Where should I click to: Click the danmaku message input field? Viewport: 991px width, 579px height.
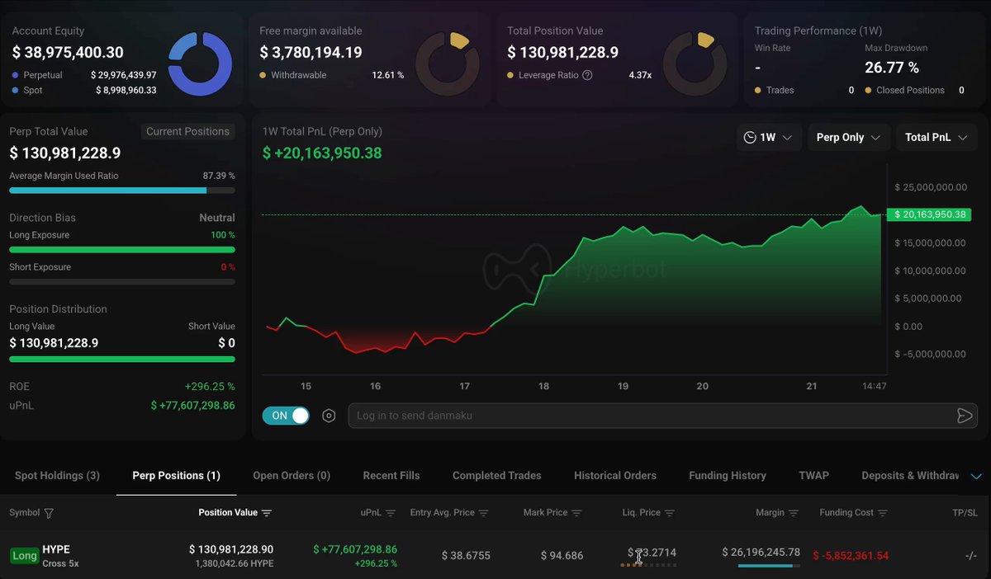pyautogui.click(x=663, y=416)
